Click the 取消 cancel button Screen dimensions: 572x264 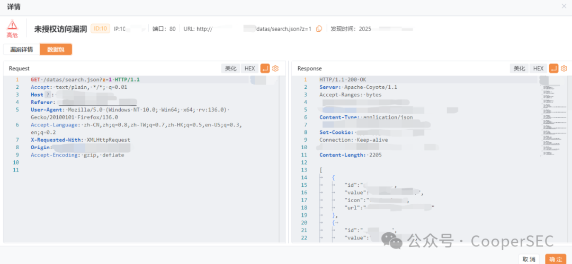[x=529, y=259]
